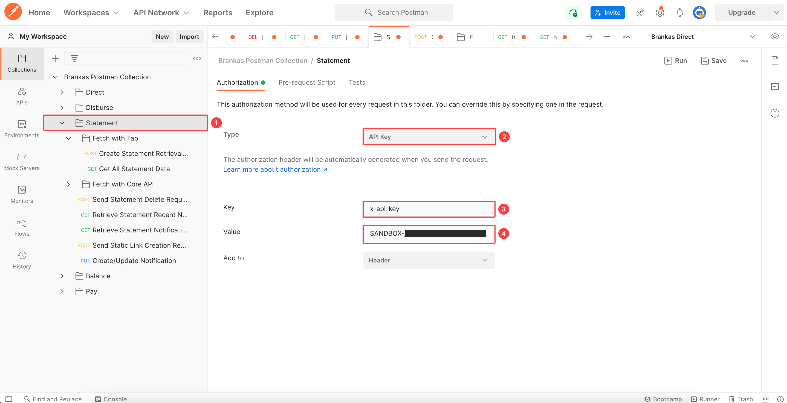The height and width of the screenshot is (403, 787).
Task: Open the Mock Servers sidebar panel
Action: [22, 162]
